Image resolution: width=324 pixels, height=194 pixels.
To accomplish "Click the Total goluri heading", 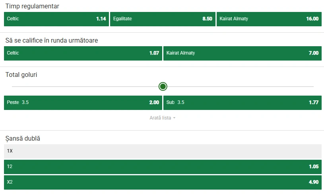I will (21, 74).
